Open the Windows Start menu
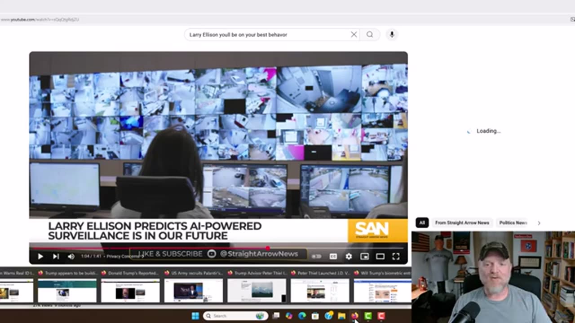The height and width of the screenshot is (323, 575). click(x=195, y=316)
